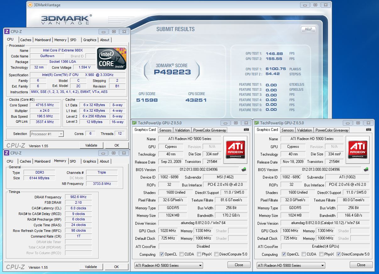The image size is (379, 274).
Task: Click the DRAM Frequency value field
Action: [79, 197]
